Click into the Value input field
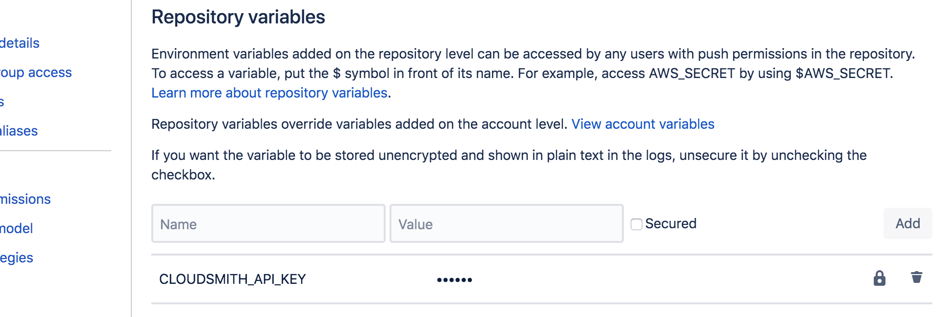Screen dimensions: 946x317 pyautogui.click(x=506, y=224)
